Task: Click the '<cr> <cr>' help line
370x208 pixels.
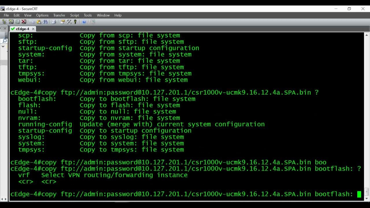Action: pos(37,182)
